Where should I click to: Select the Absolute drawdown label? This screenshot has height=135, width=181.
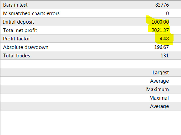coord(26,47)
